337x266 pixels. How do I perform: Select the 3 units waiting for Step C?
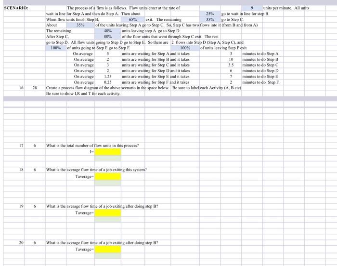click(x=108, y=65)
